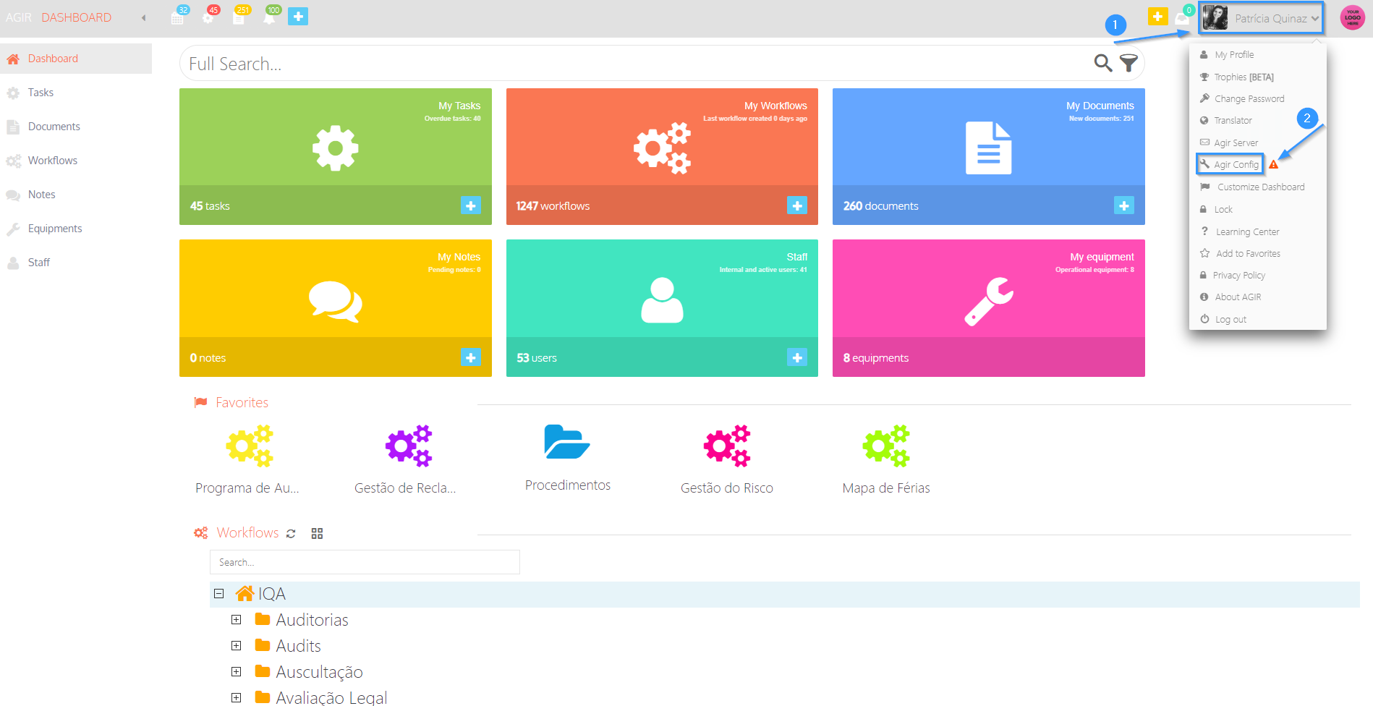Screen dimensions: 1373x706
Task: Click the 1247 workflows footer text
Action: tap(553, 206)
